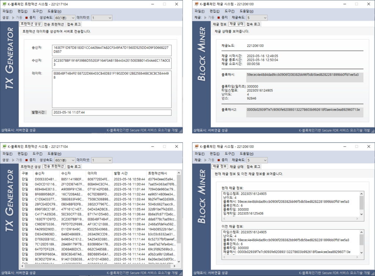This screenshot has width=375, height=276.
Task: Open the 파일 menu in the transaction list window
Action: (x=7, y=154)
